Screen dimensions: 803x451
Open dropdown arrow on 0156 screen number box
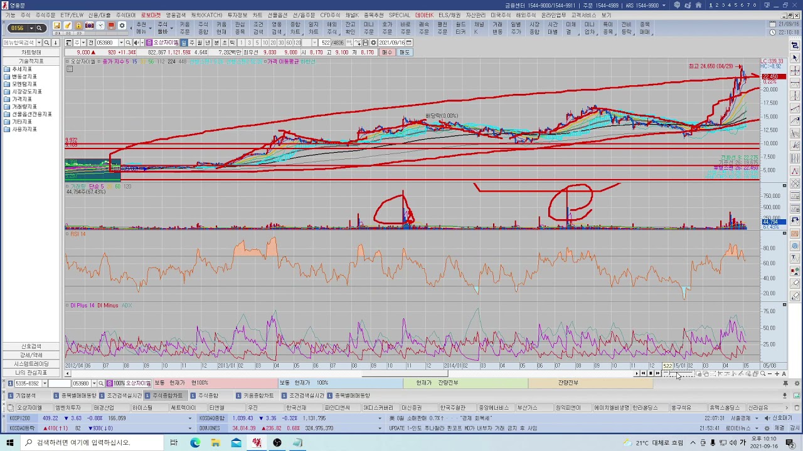pos(31,28)
